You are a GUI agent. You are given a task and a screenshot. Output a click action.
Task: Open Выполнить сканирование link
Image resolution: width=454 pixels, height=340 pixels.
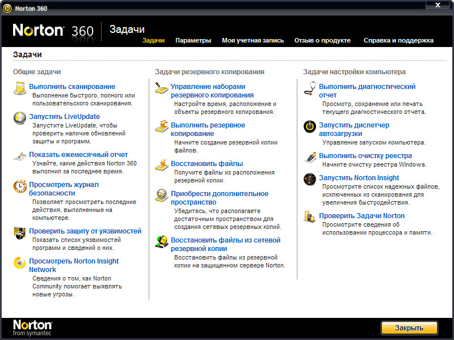coord(72,87)
